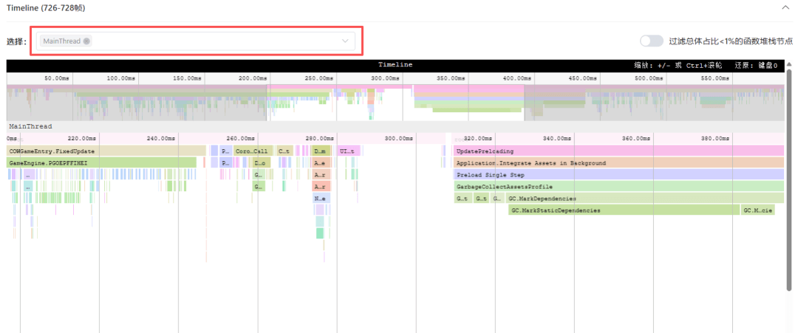Select the Preload Single Step block
Screen dimensions: 798x333
[619, 174]
